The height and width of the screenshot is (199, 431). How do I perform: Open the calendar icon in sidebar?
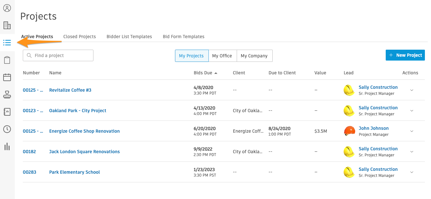tap(7, 77)
